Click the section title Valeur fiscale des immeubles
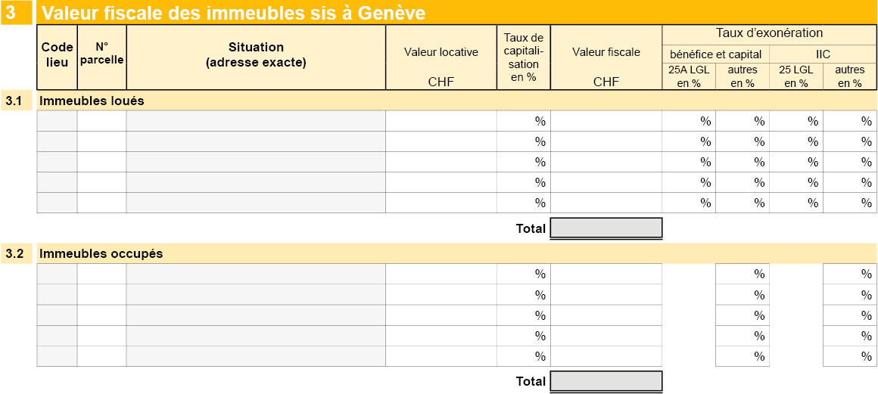Screen dimensions: 878x394 (x=233, y=14)
